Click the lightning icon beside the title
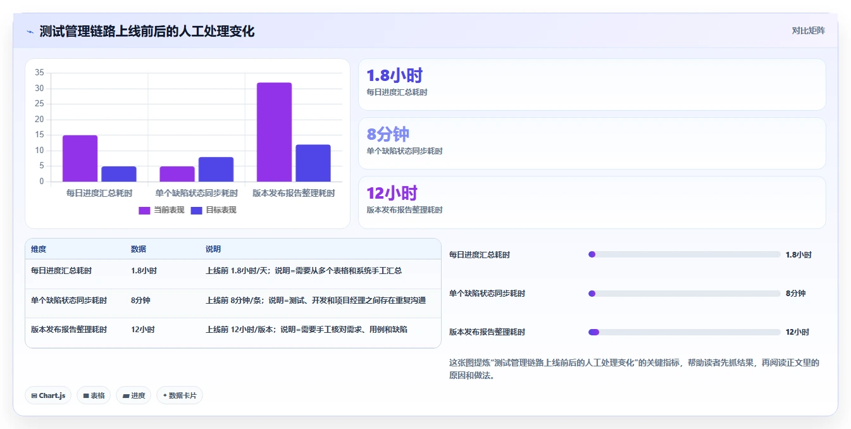The image size is (851, 429). [30, 32]
